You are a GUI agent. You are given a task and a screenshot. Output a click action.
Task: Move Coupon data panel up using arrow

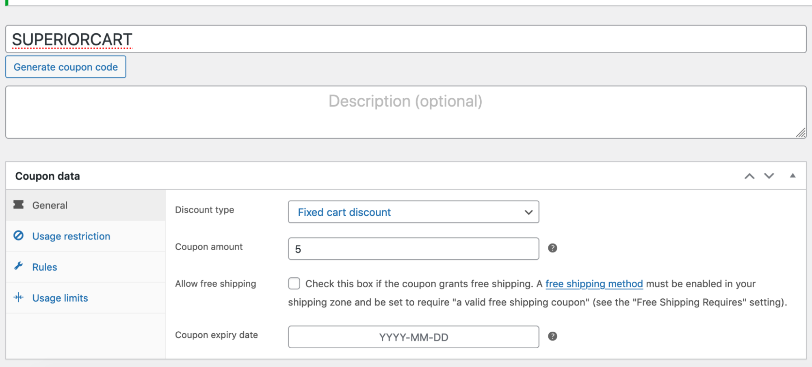click(x=749, y=176)
